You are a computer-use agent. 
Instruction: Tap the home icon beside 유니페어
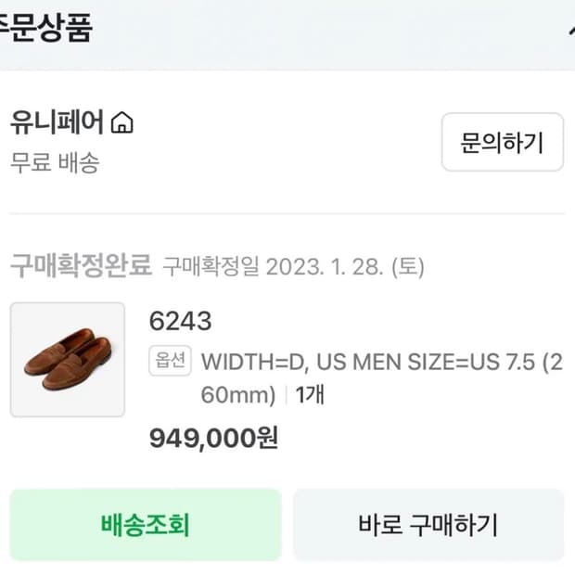point(122,122)
